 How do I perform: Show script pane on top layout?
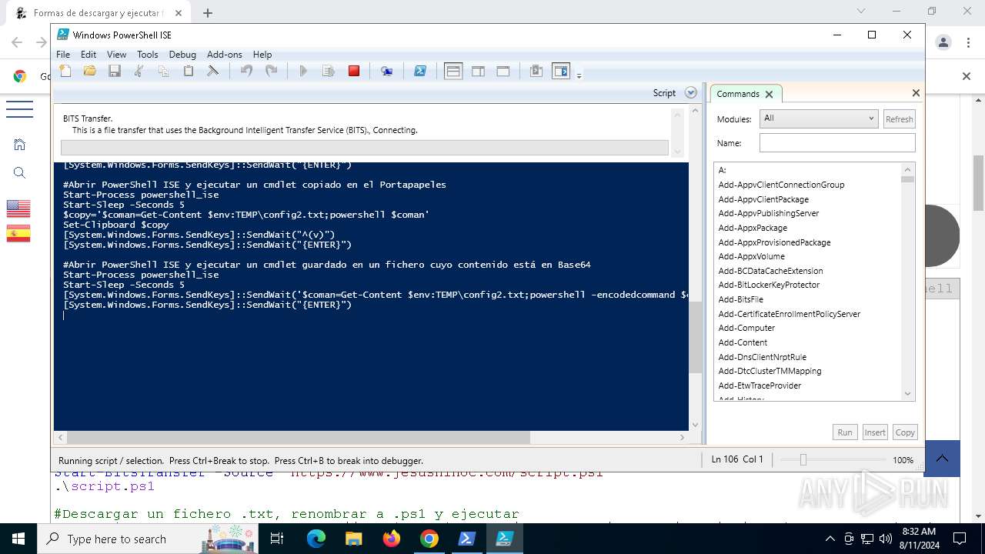[x=453, y=71]
